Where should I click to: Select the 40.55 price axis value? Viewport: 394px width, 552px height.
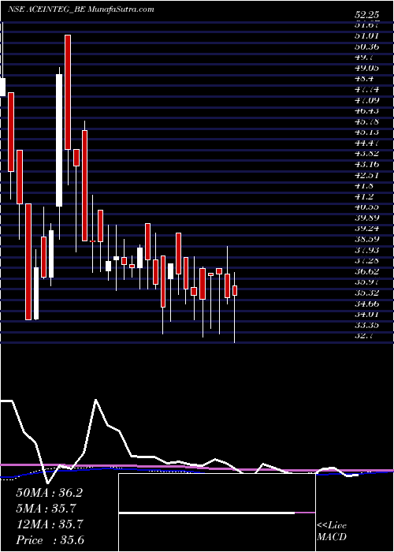367,207
